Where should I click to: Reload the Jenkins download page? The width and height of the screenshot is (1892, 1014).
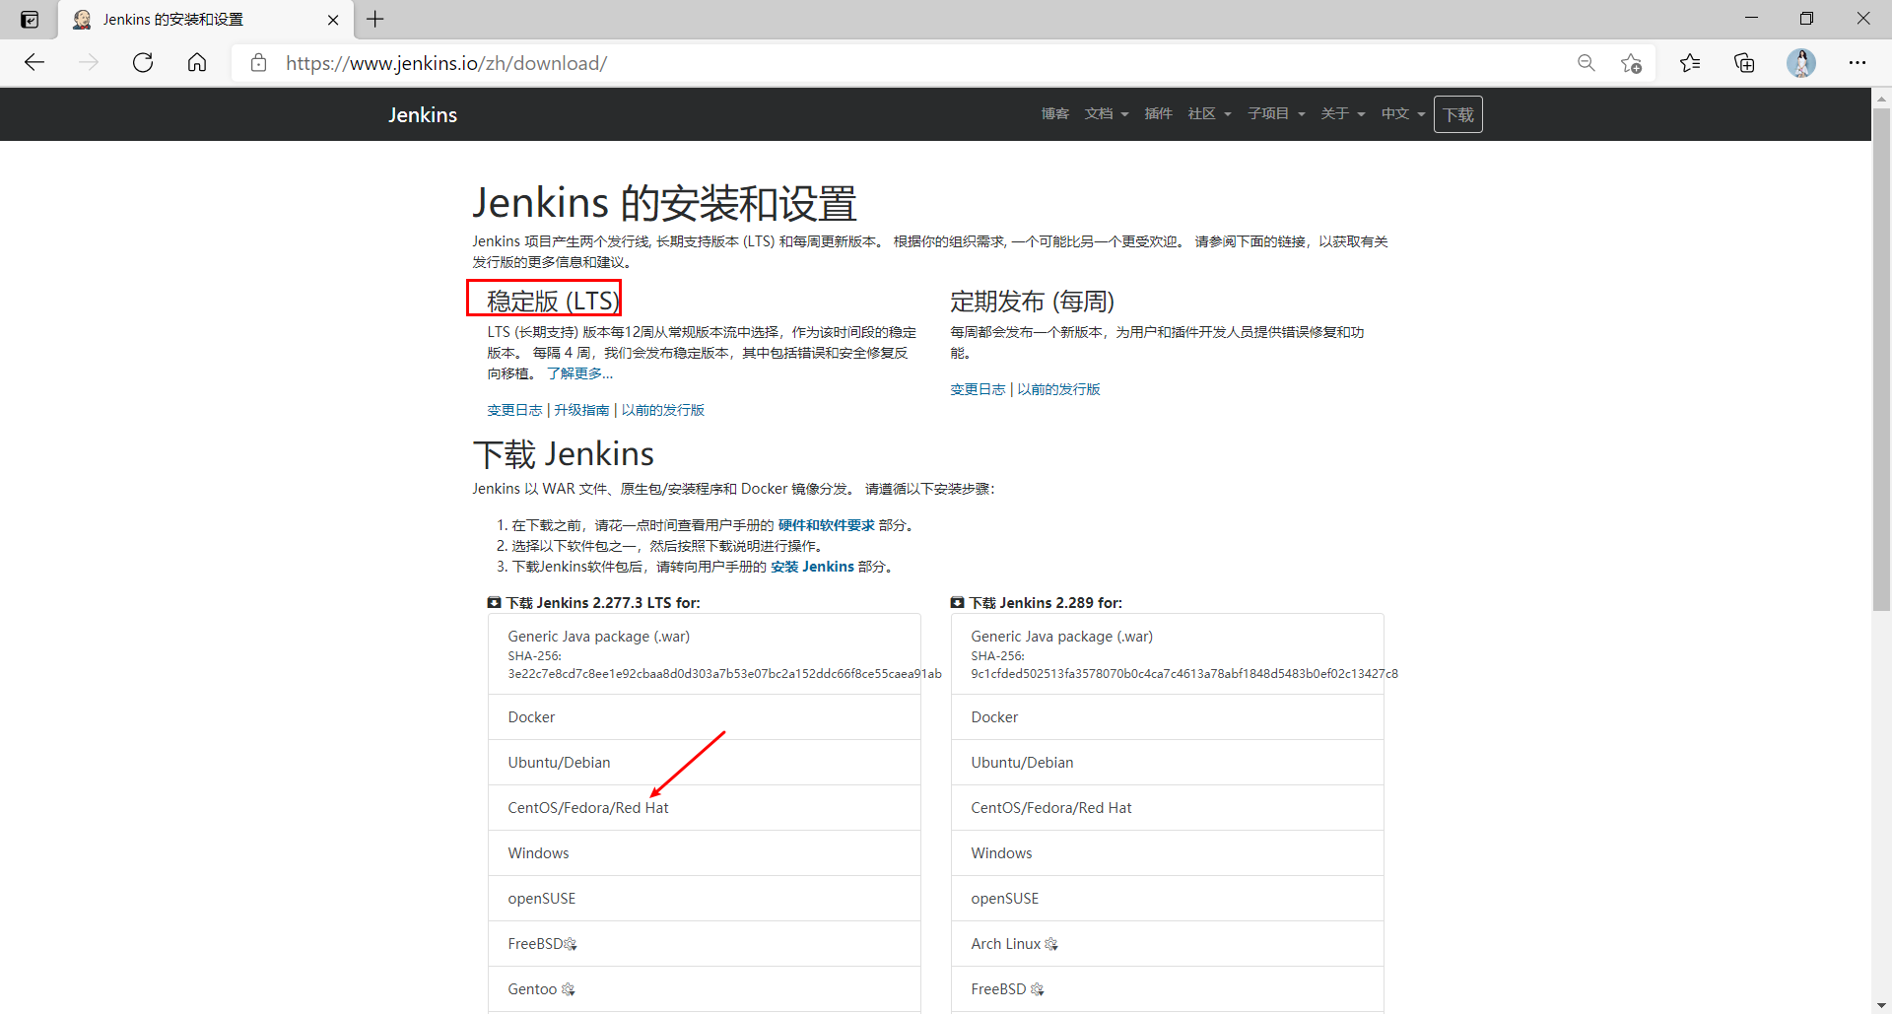pos(143,63)
